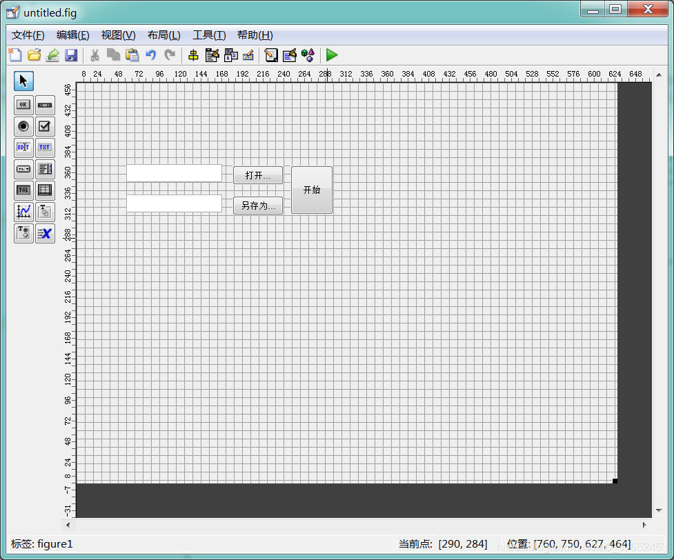Open the Align Objects tool
This screenshot has height=560, width=674.
tap(193, 55)
